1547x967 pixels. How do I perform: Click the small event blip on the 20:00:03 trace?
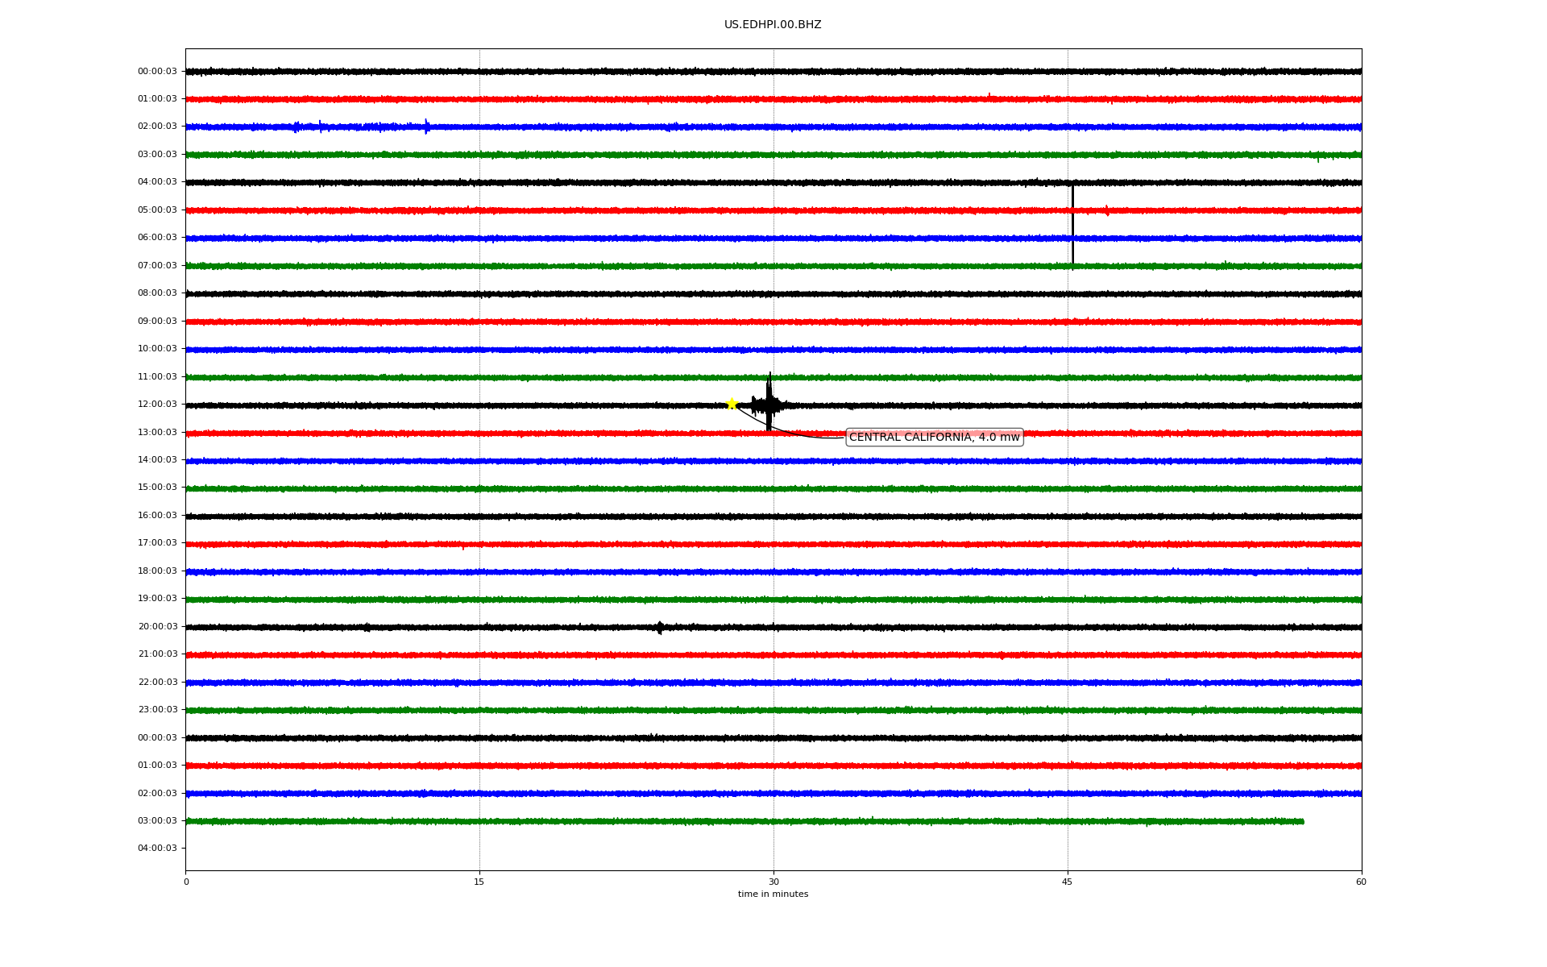(660, 628)
